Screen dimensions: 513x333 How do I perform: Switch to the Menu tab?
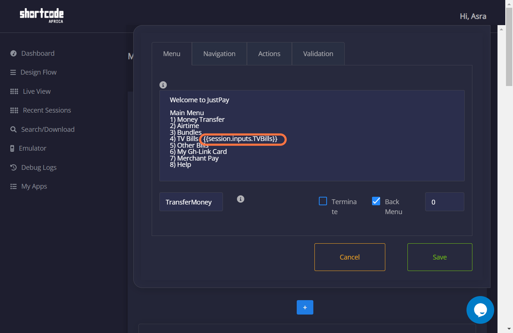click(x=172, y=54)
